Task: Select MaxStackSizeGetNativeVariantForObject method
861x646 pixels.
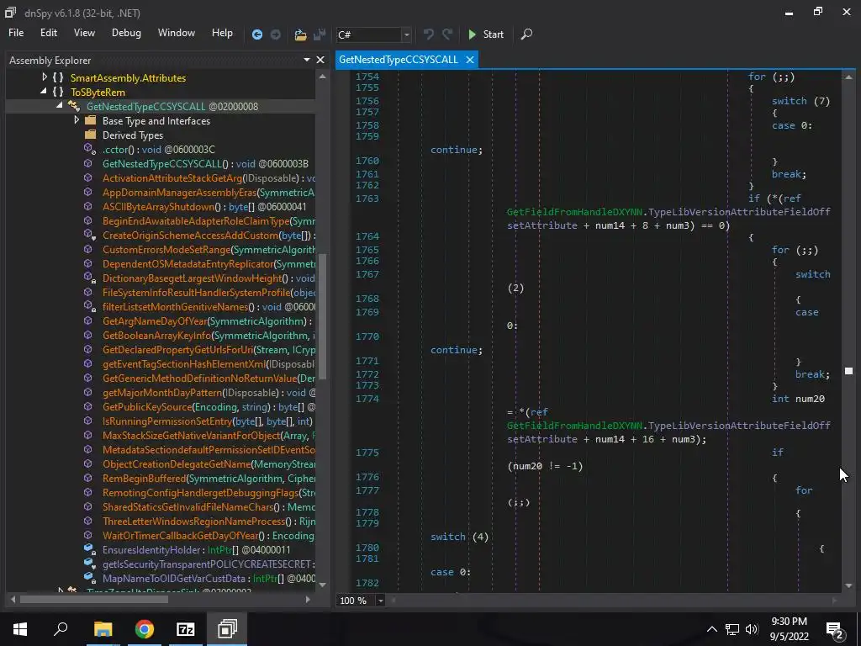Action: pyautogui.click(x=209, y=435)
